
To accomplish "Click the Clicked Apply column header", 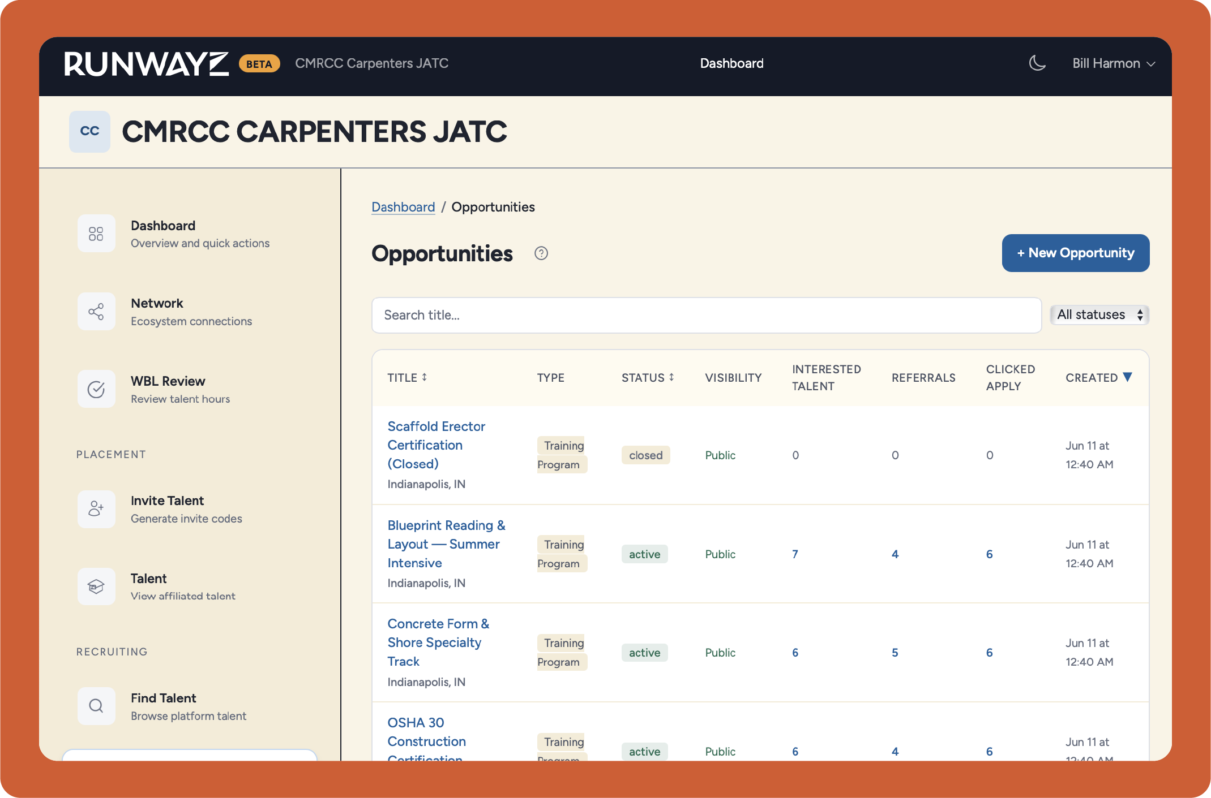I will point(1010,377).
